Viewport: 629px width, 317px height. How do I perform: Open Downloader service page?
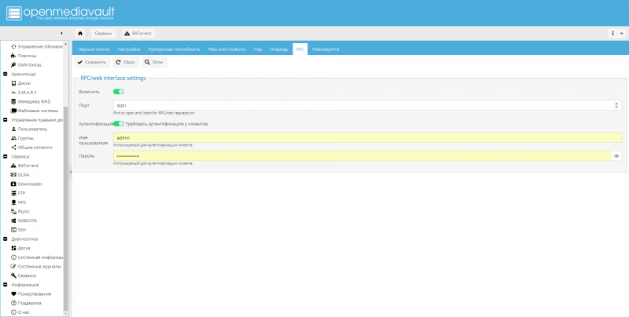(x=30, y=184)
